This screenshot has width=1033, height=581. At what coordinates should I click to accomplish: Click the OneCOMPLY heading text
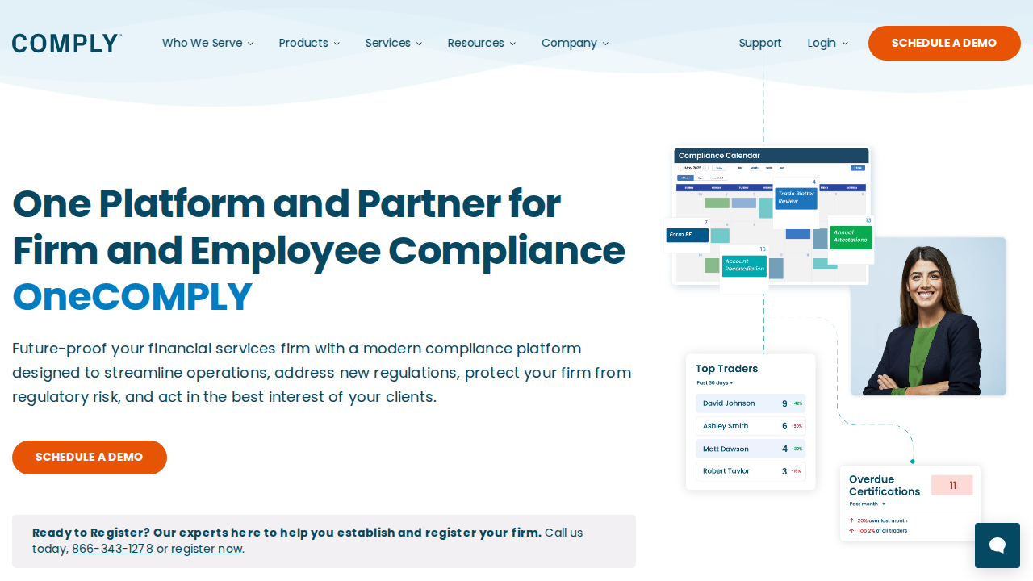pos(132,296)
